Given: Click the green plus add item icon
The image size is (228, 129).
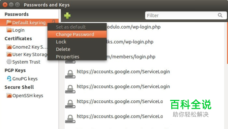Looking at the screenshot, I should pos(67,15).
